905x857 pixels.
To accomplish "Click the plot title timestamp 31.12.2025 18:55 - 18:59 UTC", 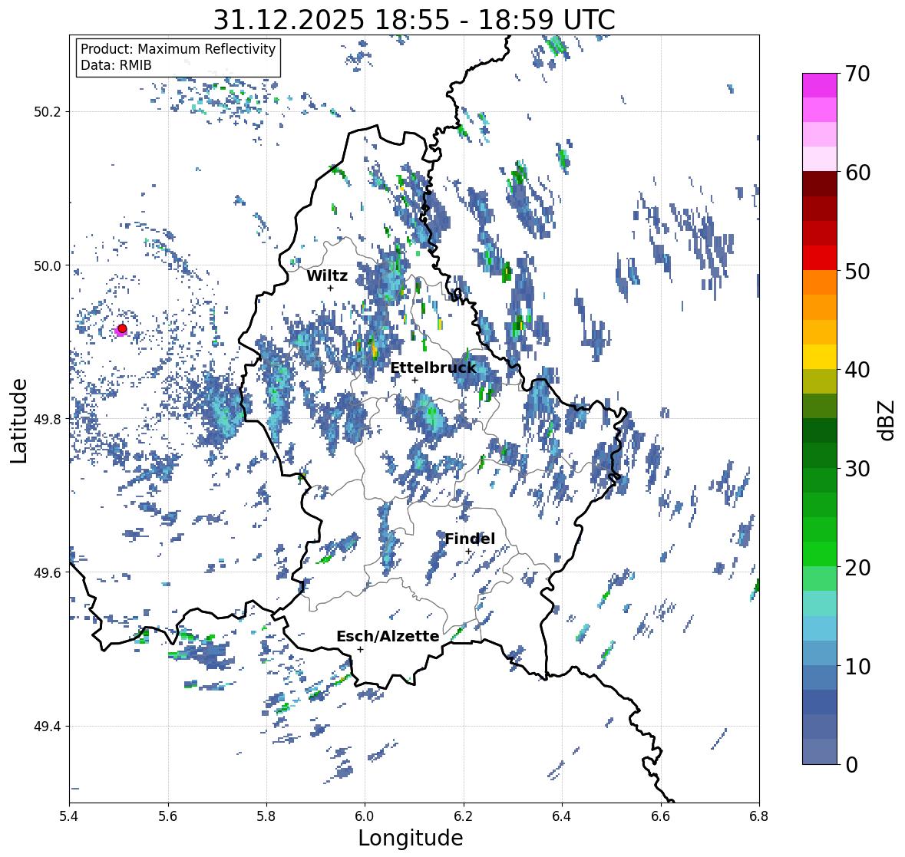I will [x=414, y=20].
